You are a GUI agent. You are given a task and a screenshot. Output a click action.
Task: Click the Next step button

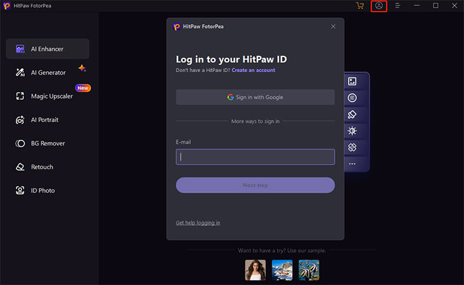255,185
